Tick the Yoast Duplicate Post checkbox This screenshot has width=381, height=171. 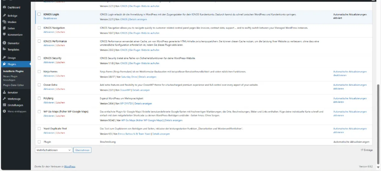point(39,129)
